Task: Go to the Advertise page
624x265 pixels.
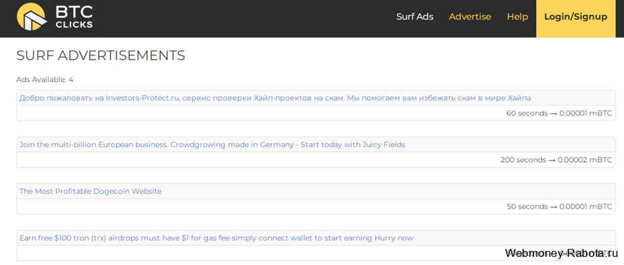Action: coord(470,17)
